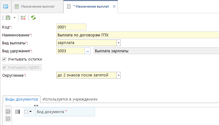Expand the Округление dropdown arrow
The width and height of the screenshot is (219, 125).
coord(119,75)
